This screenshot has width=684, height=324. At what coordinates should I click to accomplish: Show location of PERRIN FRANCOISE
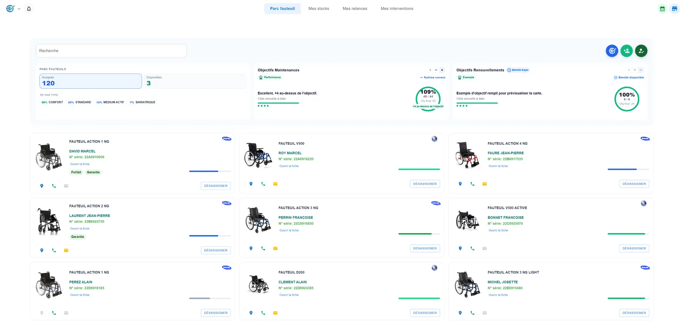tap(251, 248)
